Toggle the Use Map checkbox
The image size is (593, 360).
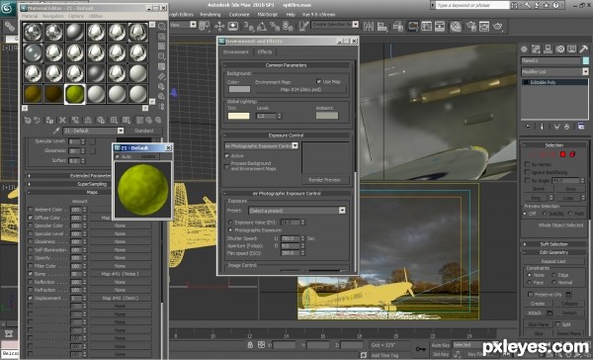click(x=319, y=81)
